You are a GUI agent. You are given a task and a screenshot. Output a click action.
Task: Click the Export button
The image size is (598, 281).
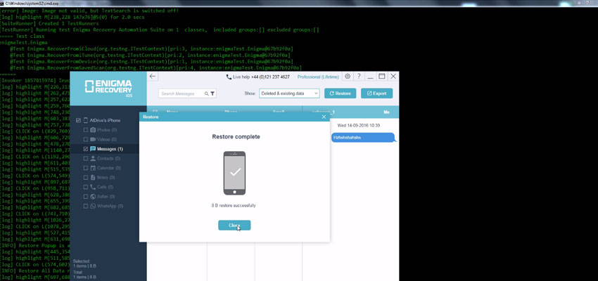pos(377,93)
